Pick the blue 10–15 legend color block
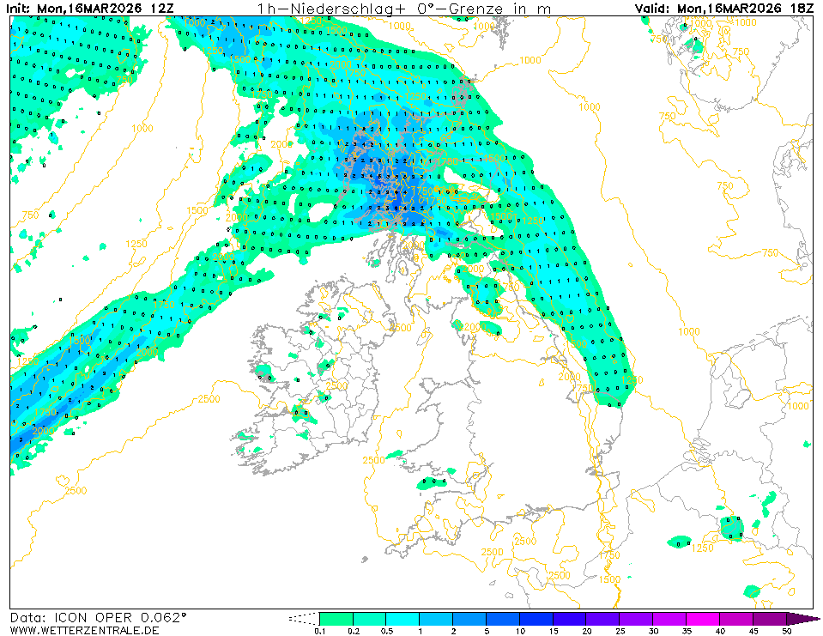Image resolution: width=823 pixels, height=636 pixels. [x=536, y=618]
